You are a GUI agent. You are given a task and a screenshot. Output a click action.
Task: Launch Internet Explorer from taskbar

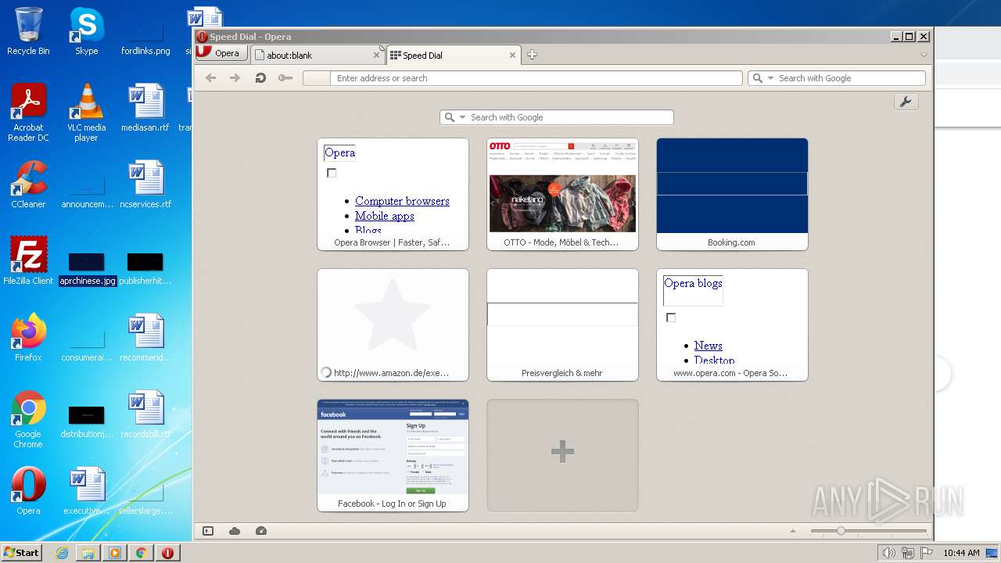coord(62,553)
